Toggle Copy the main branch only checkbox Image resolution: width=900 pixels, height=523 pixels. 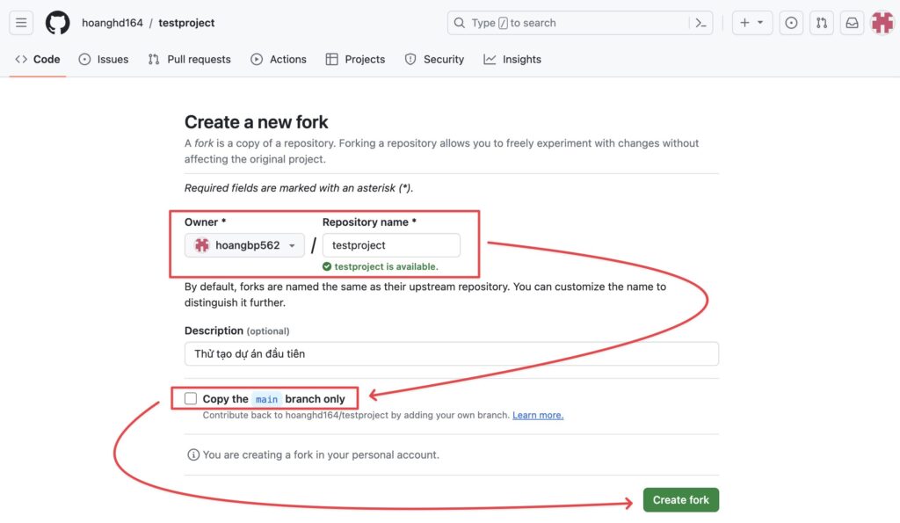click(191, 398)
